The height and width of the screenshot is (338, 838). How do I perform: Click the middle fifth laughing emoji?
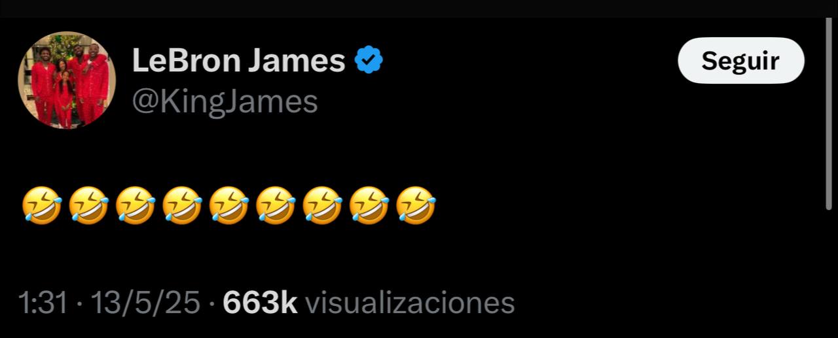(x=229, y=205)
